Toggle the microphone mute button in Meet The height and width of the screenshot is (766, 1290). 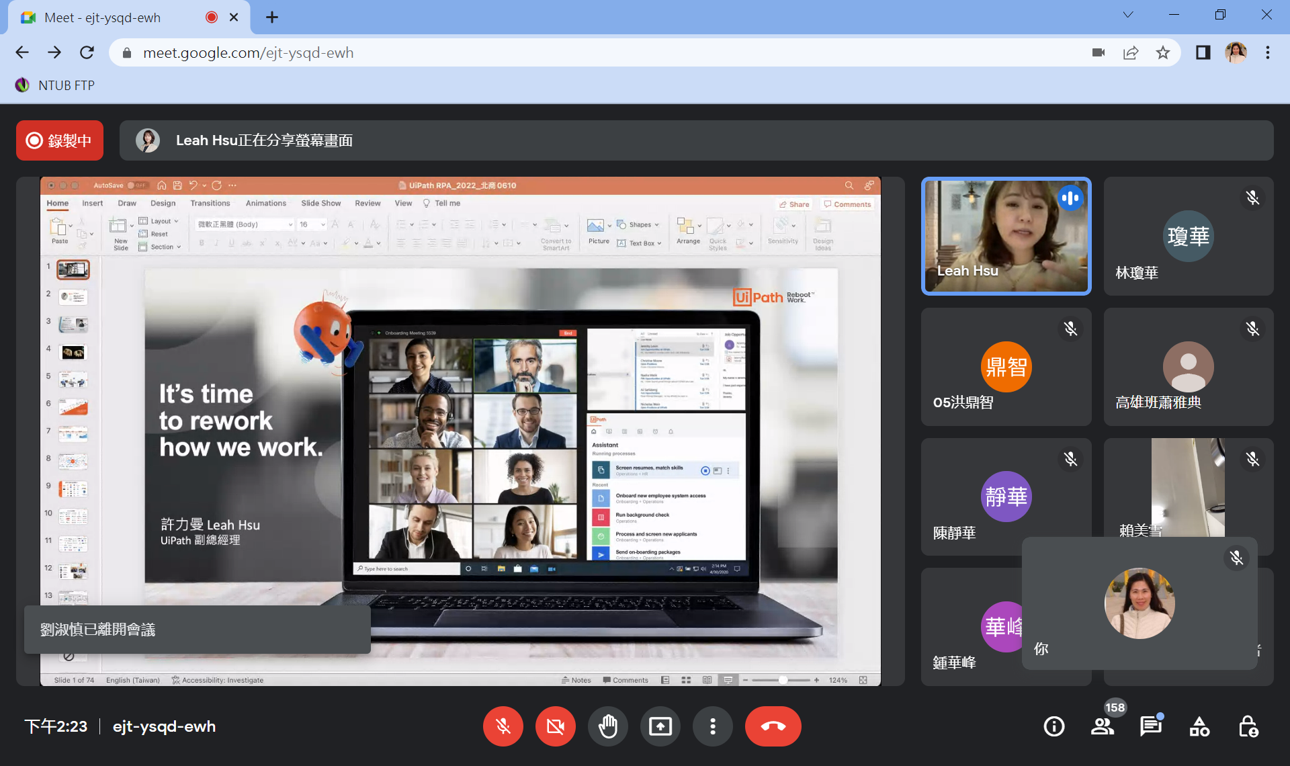pyautogui.click(x=503, y=726)
